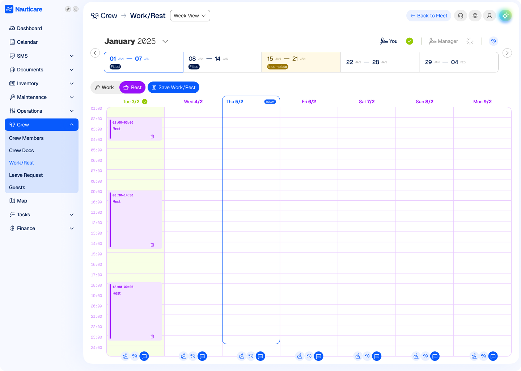The height and width of the screenshot is (371, 521).
Task: Open the headset support icon
Action: pos(461,16)
